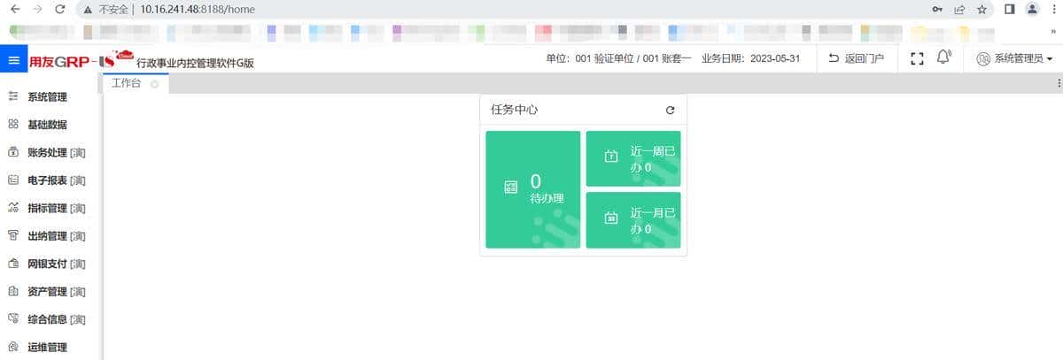Click the 综合信息 sidebar icon
Screen dimensions: 1063x360
(13, 319)
